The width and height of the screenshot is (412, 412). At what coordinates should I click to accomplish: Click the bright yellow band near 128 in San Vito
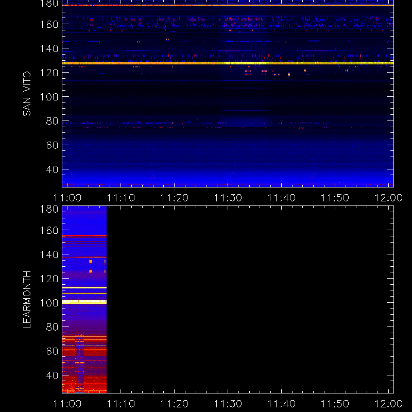[228, 63]
